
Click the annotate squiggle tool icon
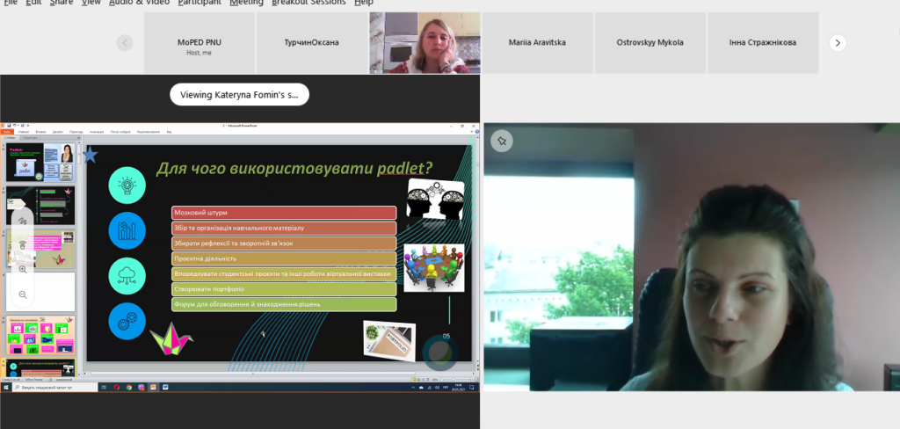coord(22,221)
